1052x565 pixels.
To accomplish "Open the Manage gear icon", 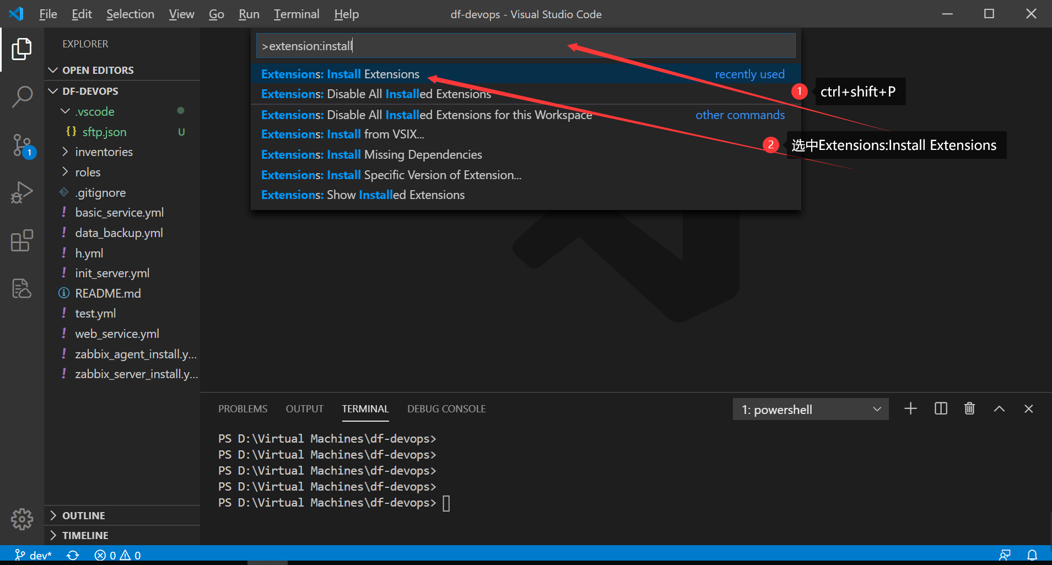I will click(x=21, y=519).
